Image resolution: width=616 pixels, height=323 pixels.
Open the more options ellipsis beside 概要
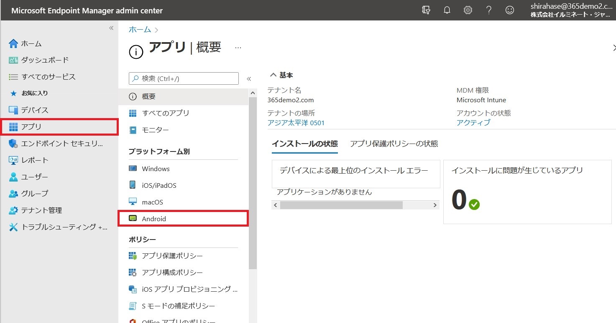(238, 48)
